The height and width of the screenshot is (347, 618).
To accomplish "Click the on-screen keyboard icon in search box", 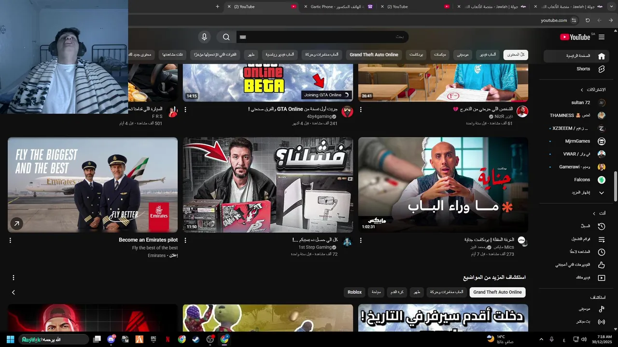I will click(x=243, y=37).
